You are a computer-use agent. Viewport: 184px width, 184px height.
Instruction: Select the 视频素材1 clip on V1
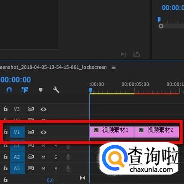click(x=112, y=132)
